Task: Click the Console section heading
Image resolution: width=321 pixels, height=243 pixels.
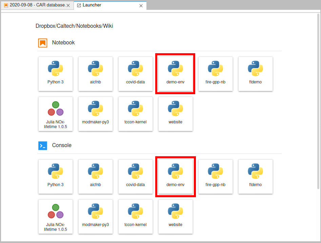Action: [62, 145]
